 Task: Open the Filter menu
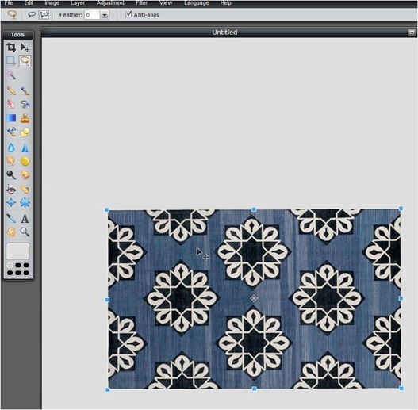[141, 3]
